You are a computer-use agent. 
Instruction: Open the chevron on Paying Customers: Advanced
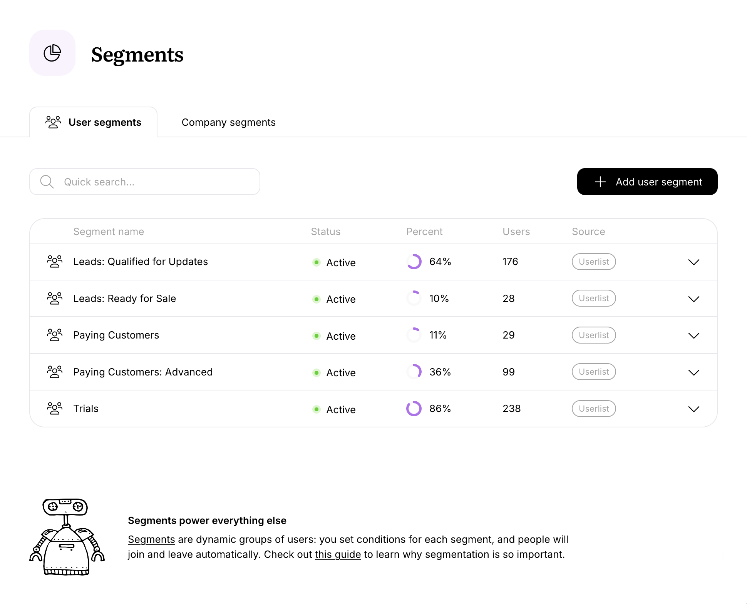coord(694,372)
